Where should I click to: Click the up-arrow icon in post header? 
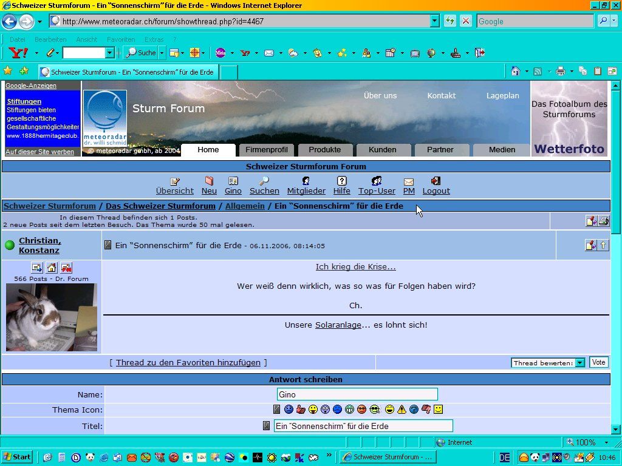click(x=603, y=245)
